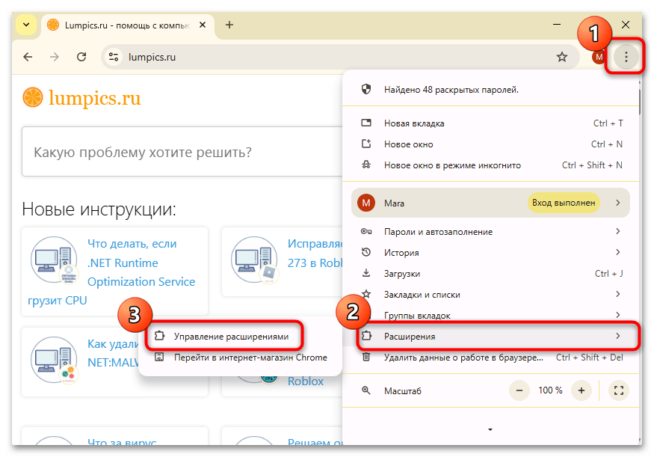Viewport: 654px width, 457px height.
Task: Open the '273 в Robl' article link
Action: click(x=315, y=254)
